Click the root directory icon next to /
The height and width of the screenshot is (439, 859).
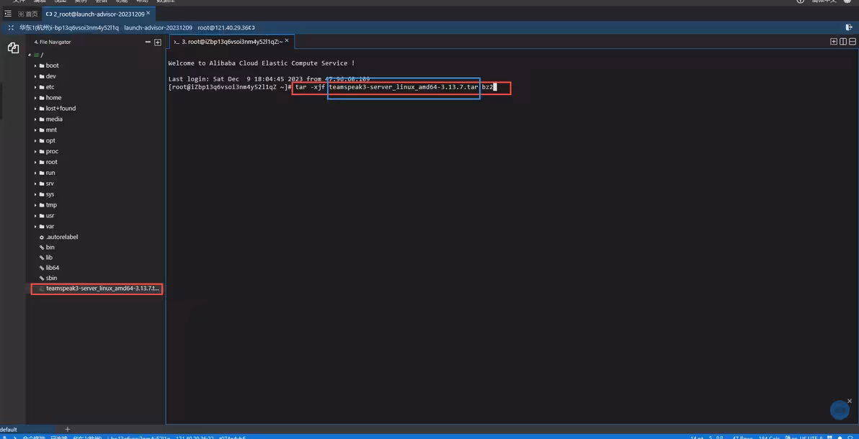pos(36,55)
